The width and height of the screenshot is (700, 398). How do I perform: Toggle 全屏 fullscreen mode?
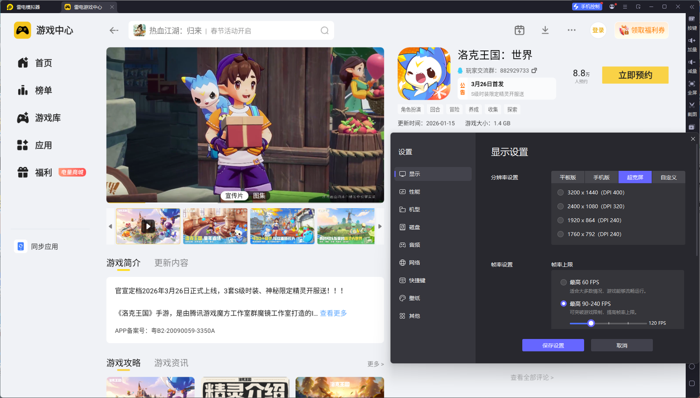click(x=692, y=88)
